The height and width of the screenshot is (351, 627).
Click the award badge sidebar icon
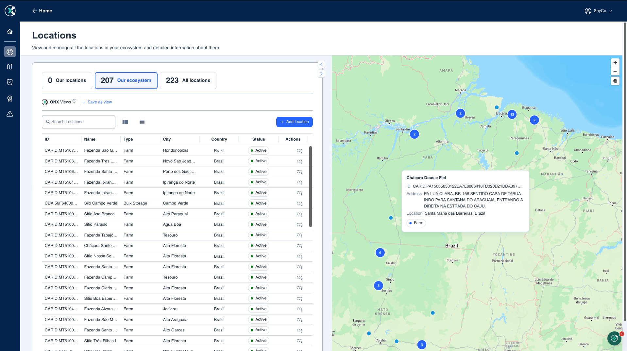[10, 99]
